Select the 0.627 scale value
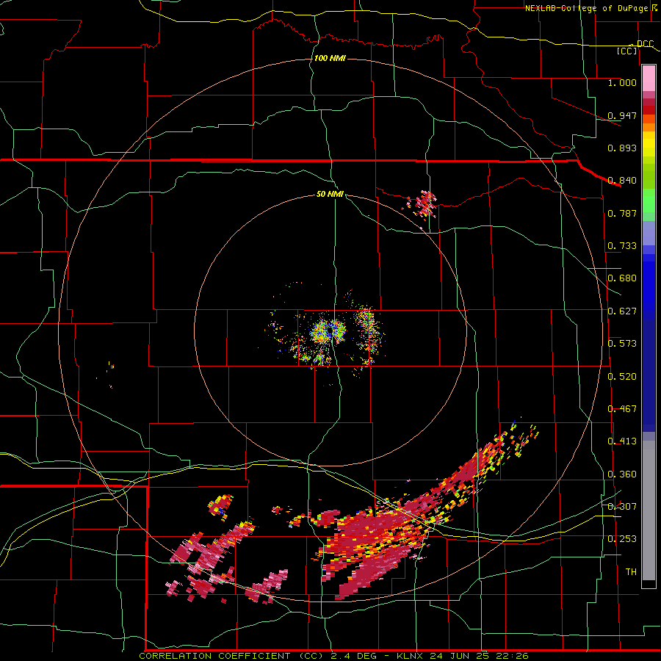 [x=622, y=311]
